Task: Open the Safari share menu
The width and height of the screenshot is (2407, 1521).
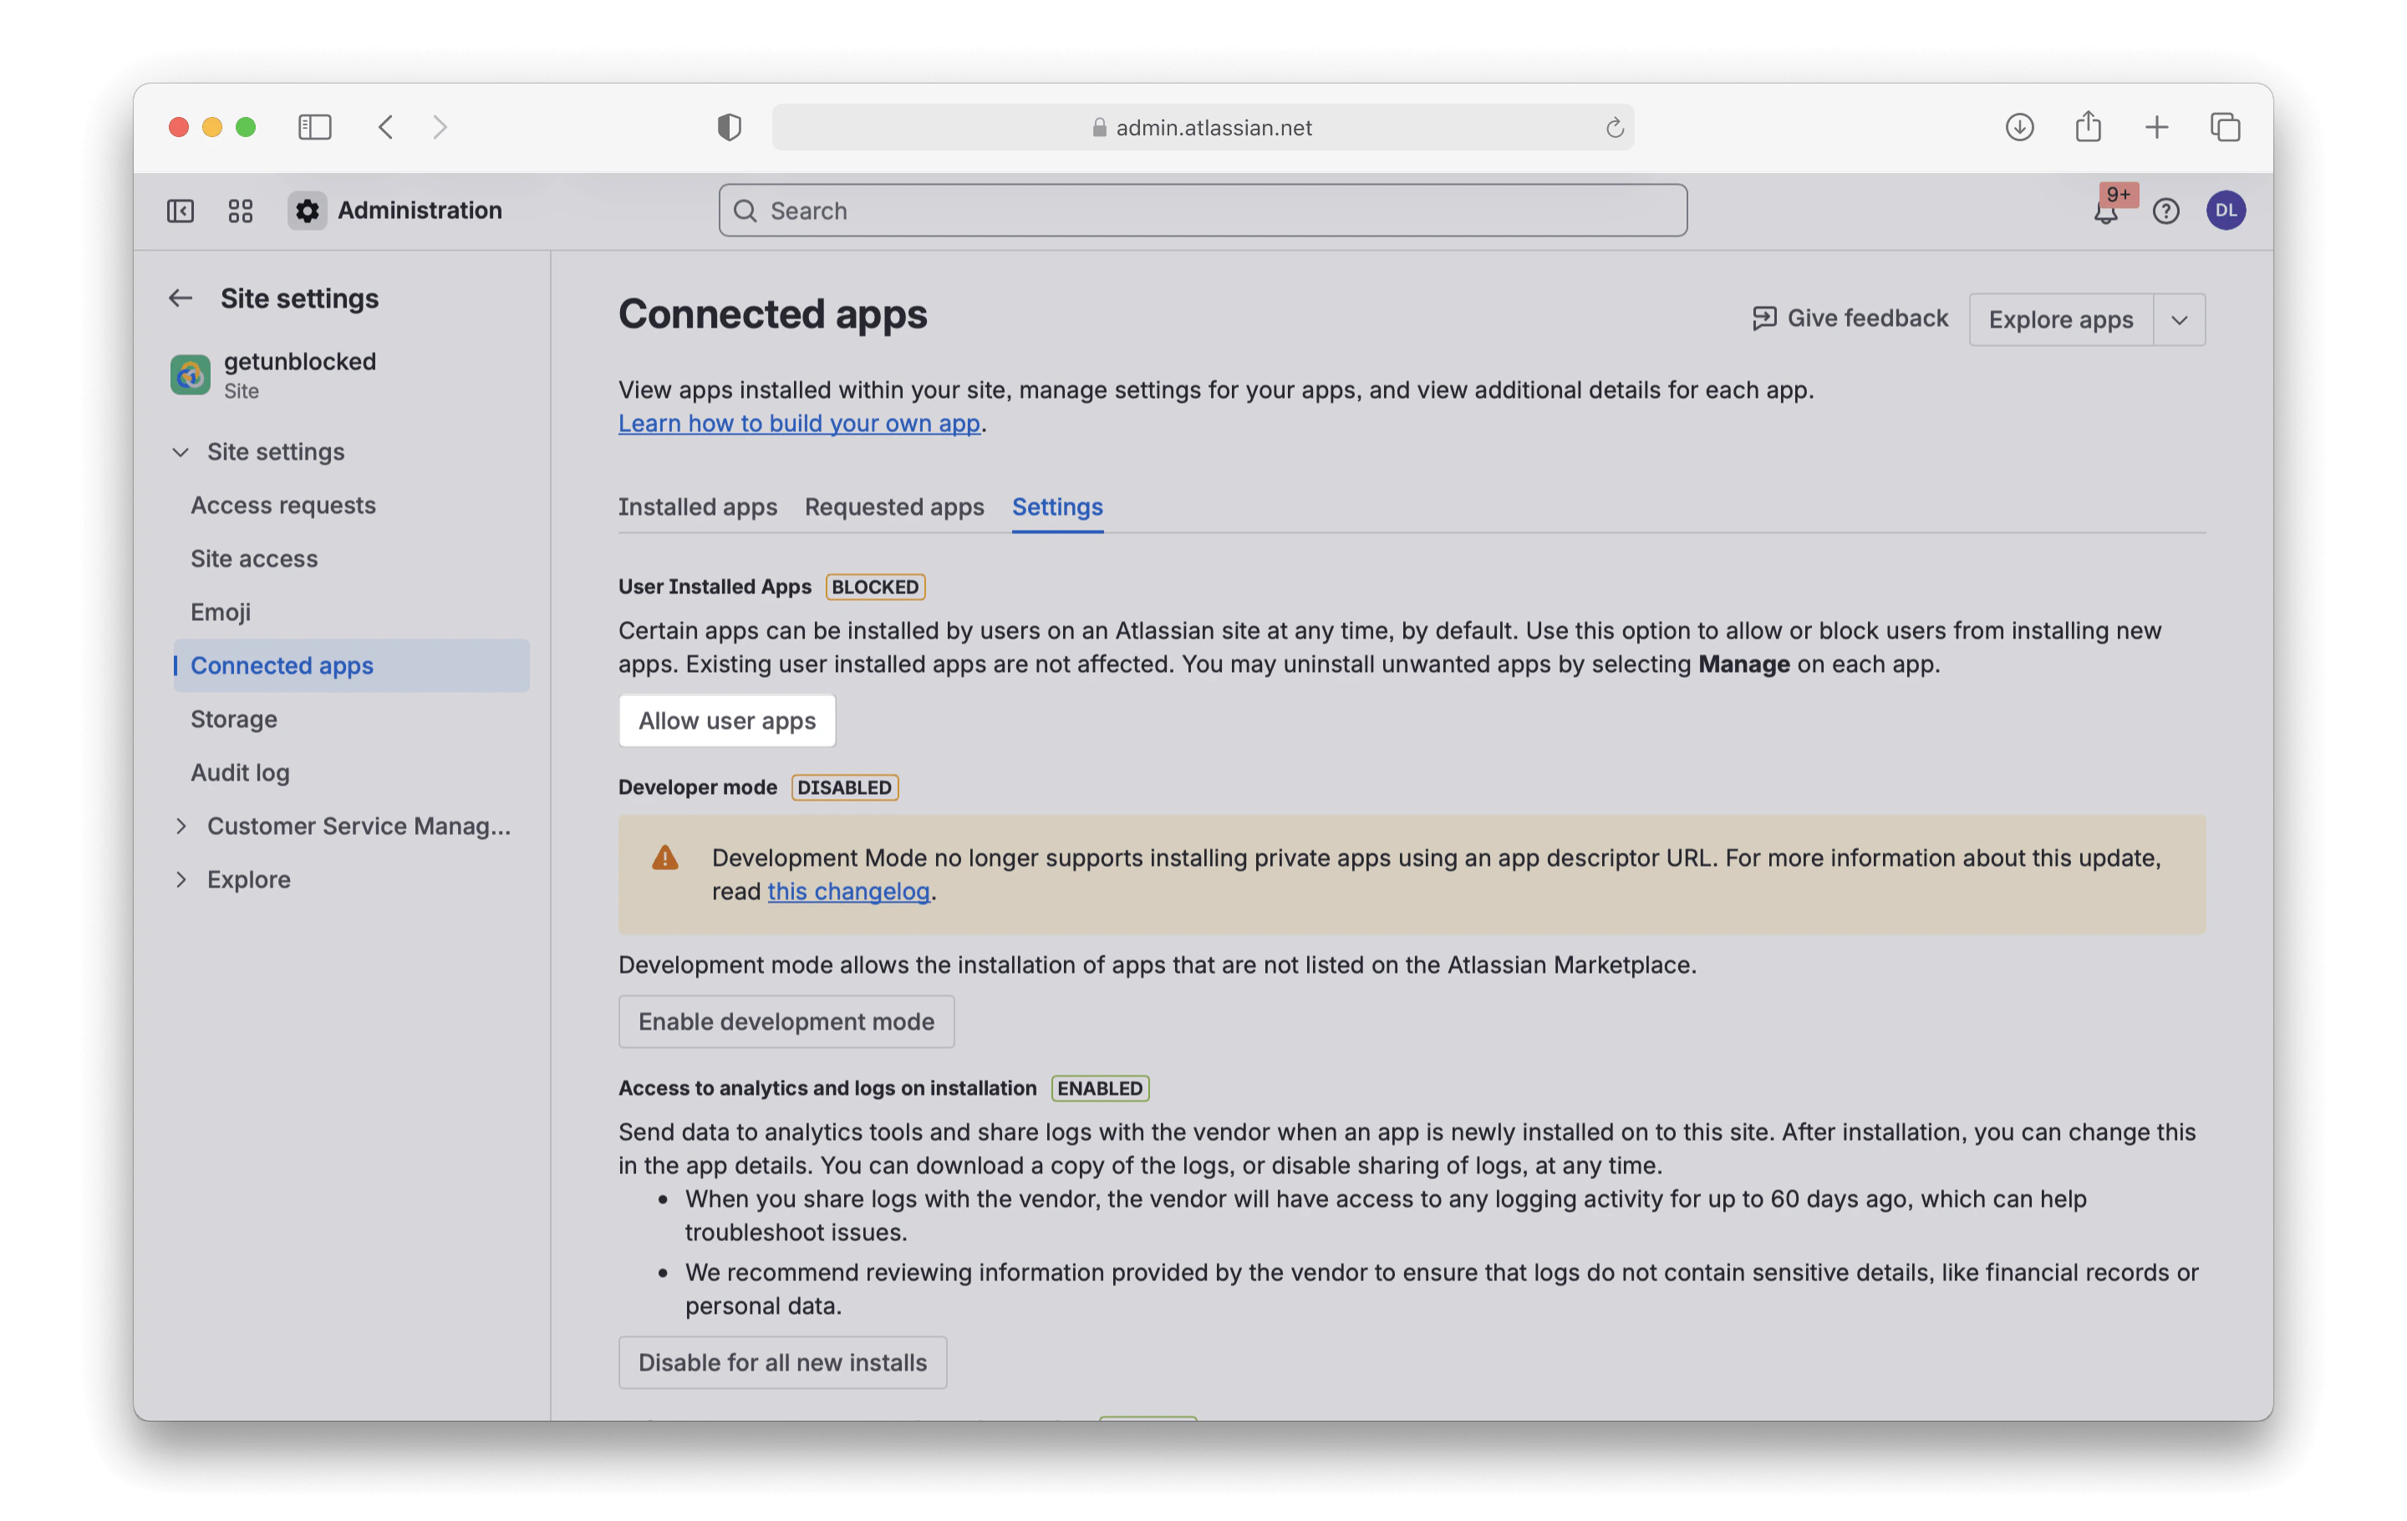Action: [x=2088, y=127]
